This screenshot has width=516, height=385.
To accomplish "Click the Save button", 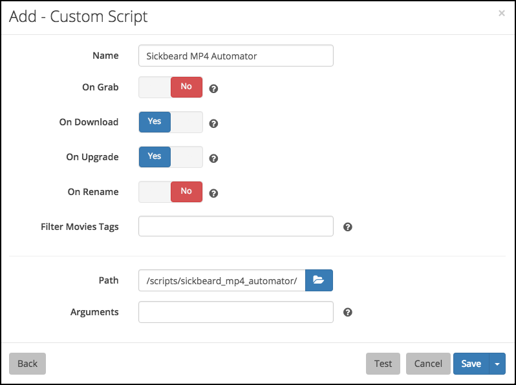I will (x=471, y=364).
